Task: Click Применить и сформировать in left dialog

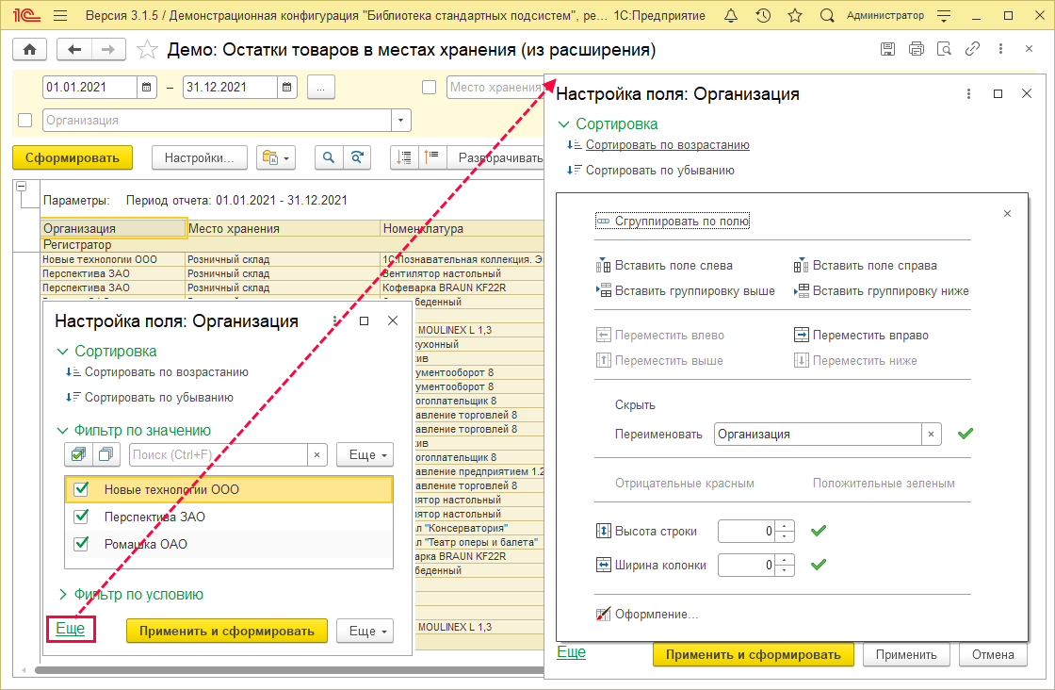Action: click(227, 632)
